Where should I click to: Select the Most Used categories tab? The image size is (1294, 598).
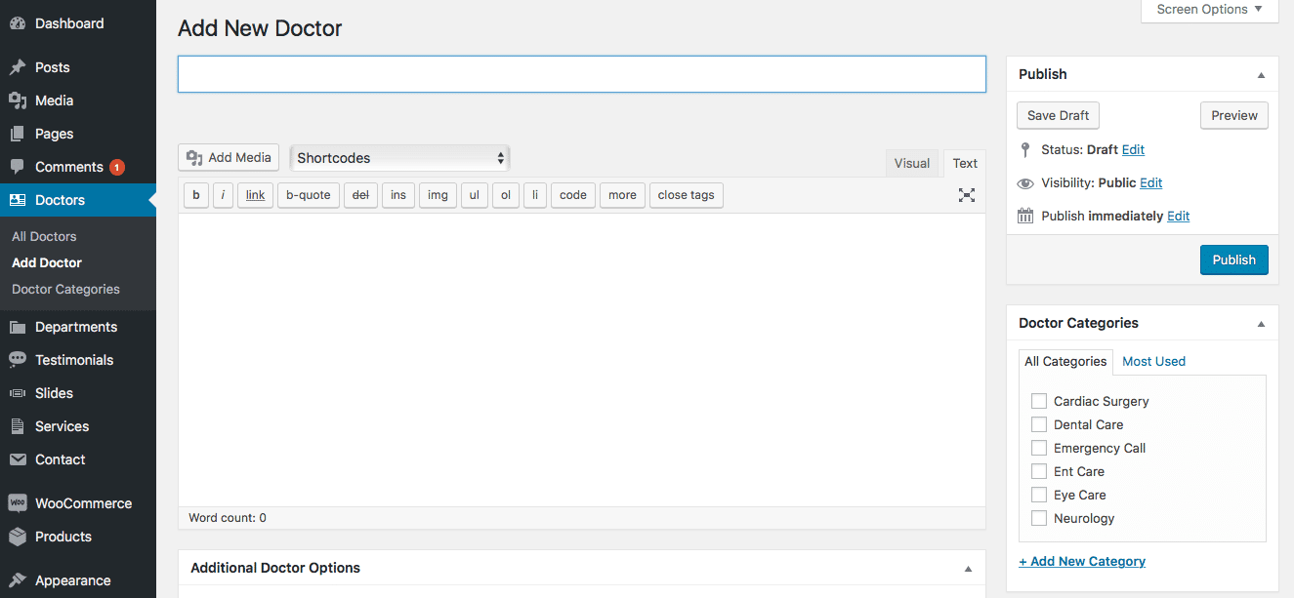click(x=1153, y=361)
